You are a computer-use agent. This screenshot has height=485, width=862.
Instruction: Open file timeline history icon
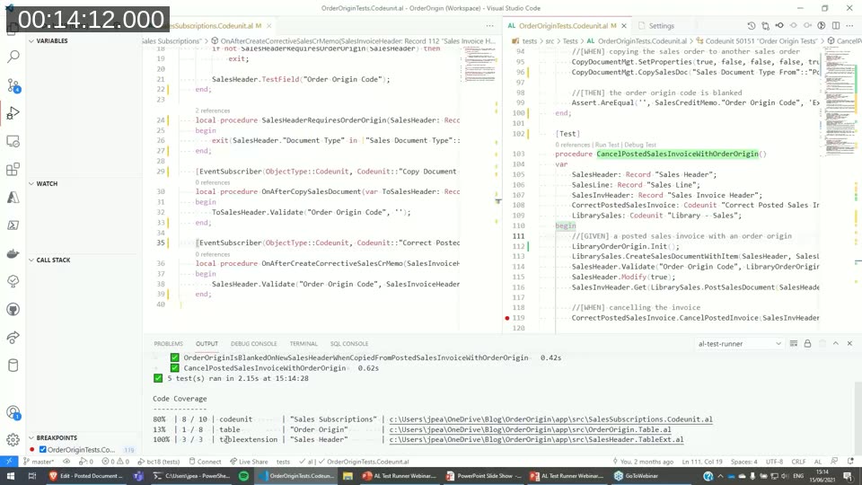(x=752, y=26)
